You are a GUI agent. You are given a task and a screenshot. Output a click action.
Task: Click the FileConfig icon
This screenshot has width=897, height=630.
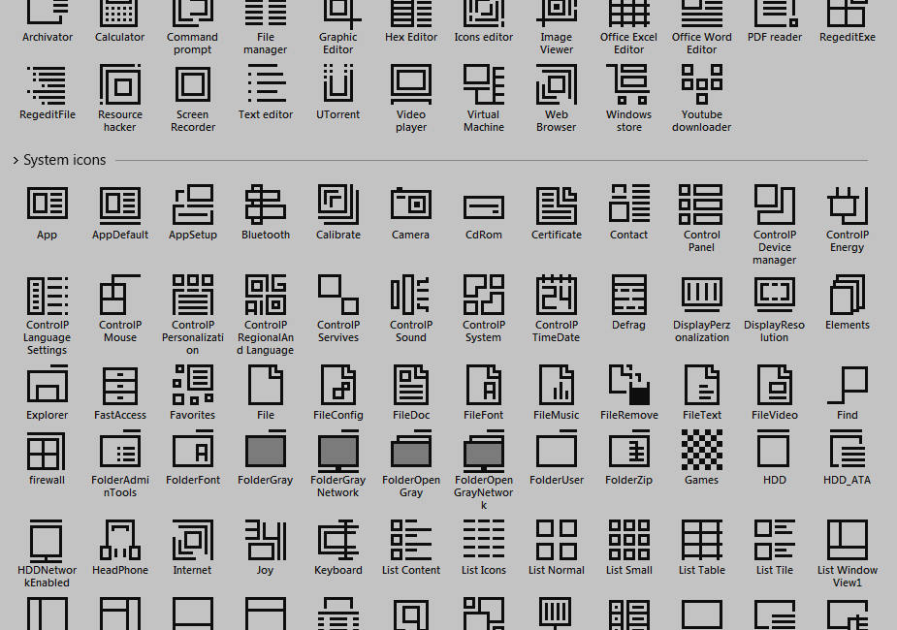pyautogui.click(x=338, y=386)
